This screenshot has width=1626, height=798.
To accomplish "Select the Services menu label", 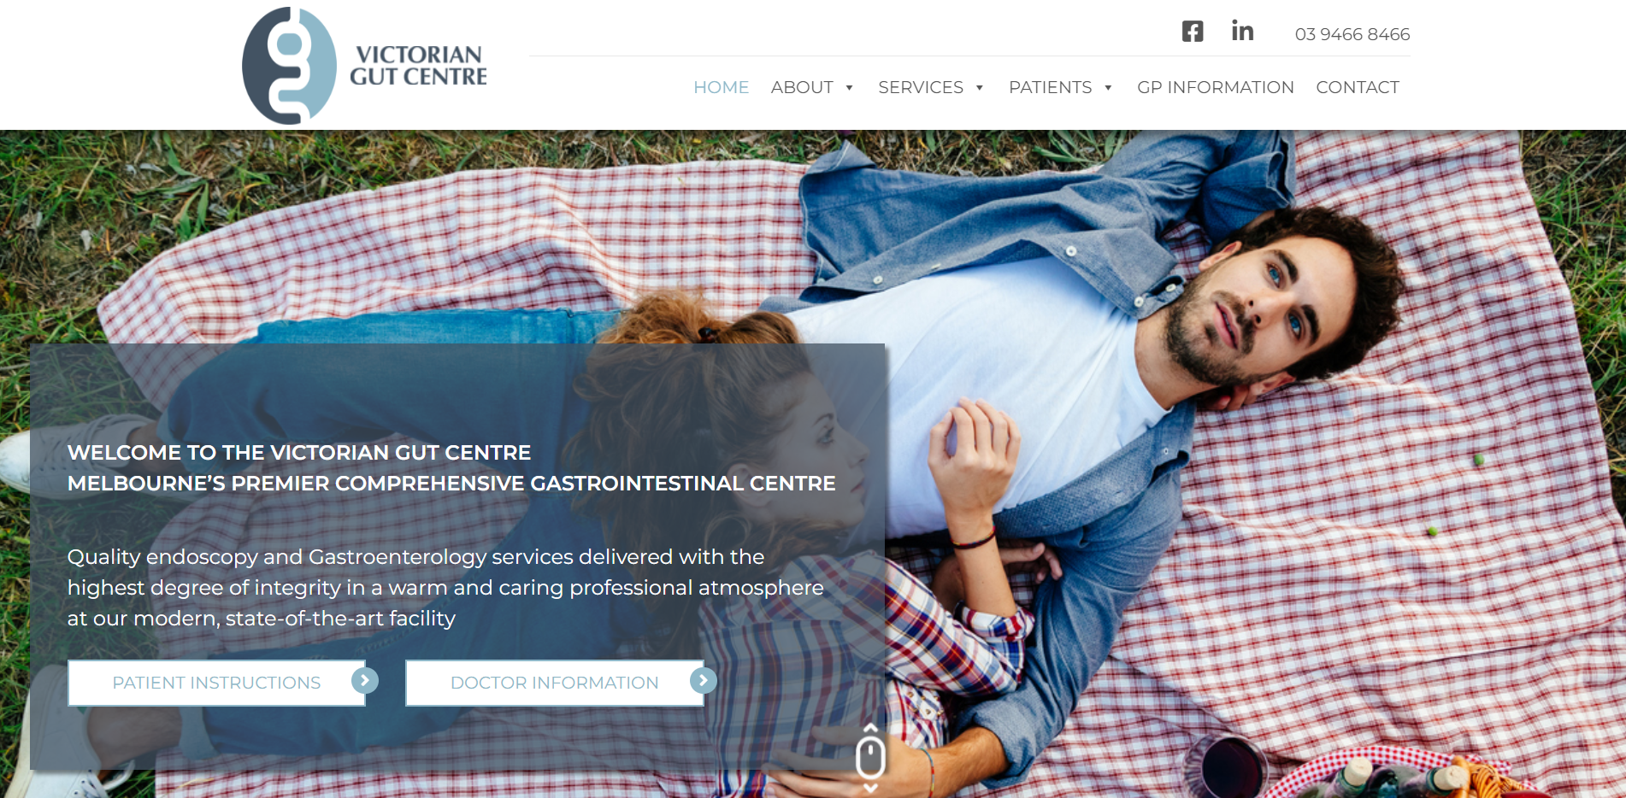I will pos(921,87).
